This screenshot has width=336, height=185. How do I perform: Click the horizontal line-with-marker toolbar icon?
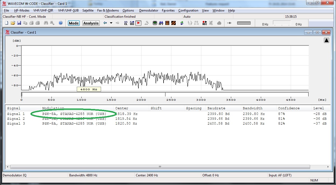229,23
